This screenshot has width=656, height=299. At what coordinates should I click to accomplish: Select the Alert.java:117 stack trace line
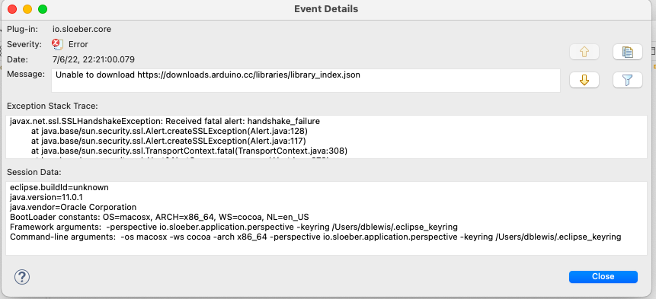[168, 141]
